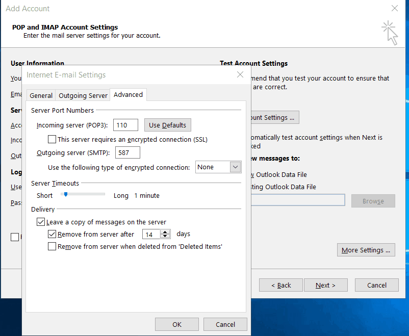Cancel the Internet E-mail Settings dialog
Screen dimensions: 409x336
point(225,324)
